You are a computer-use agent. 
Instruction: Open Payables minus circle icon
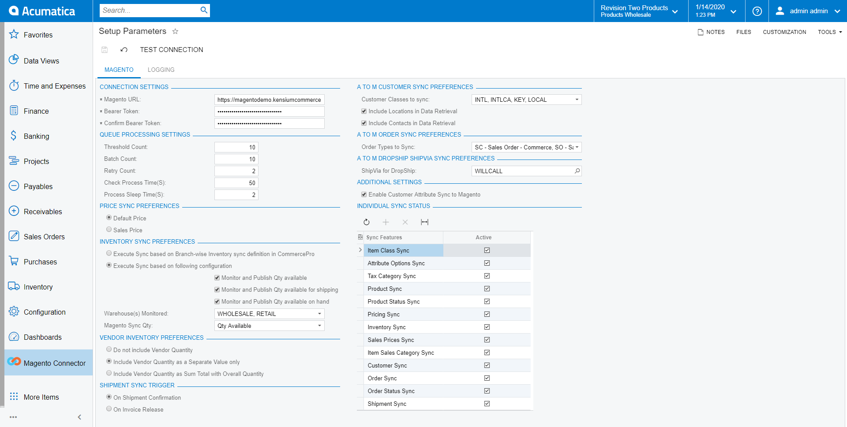pyautogui.click(x=14, y=186)
